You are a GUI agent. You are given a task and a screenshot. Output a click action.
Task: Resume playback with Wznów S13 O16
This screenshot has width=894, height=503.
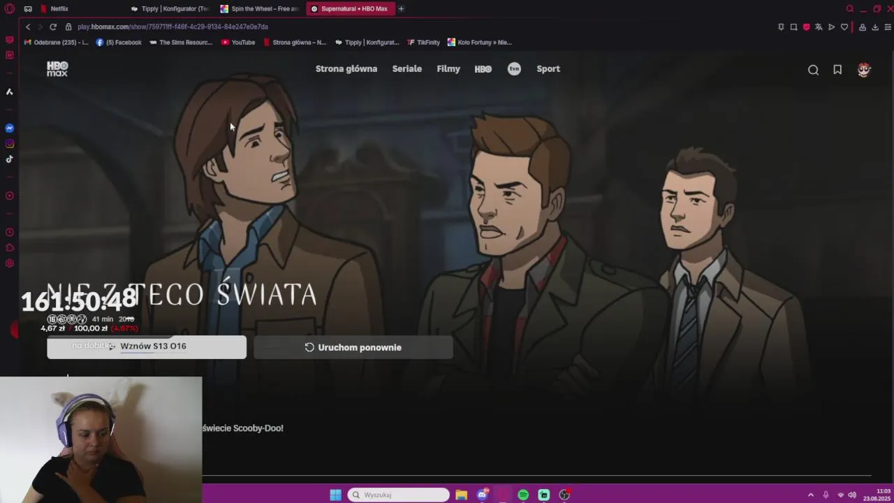point(147,347)
